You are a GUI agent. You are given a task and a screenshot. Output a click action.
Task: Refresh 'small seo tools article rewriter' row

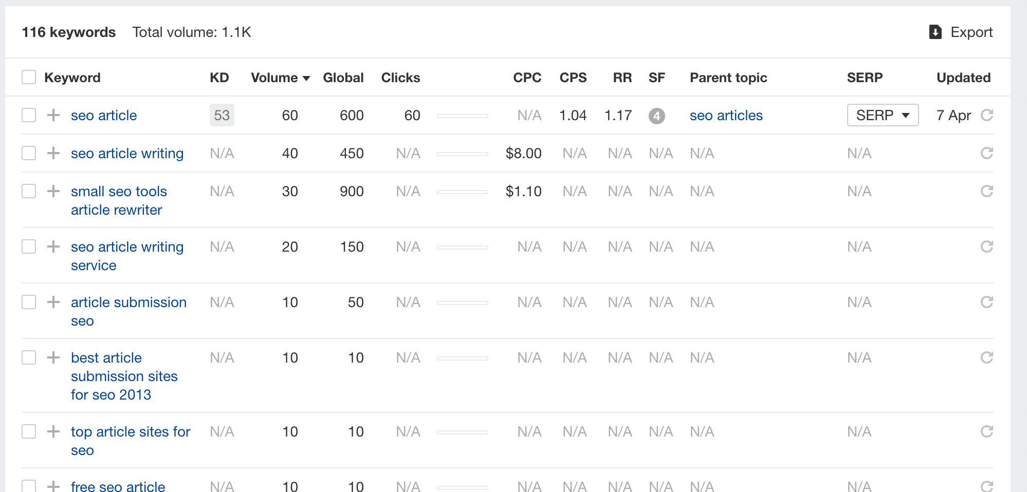click(986, 191)
